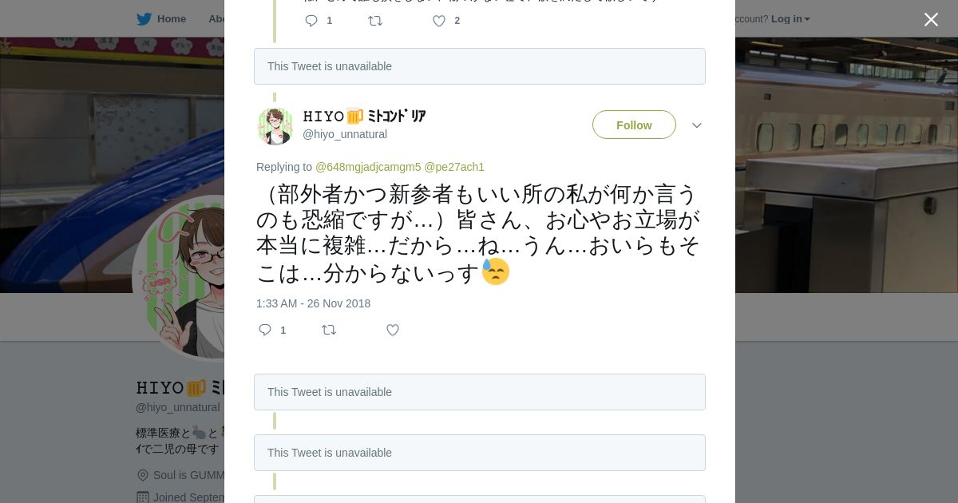This screenshot has height=503, width=958.
Task: Click the Twitter bird Home icon
Action: [144, 19]
